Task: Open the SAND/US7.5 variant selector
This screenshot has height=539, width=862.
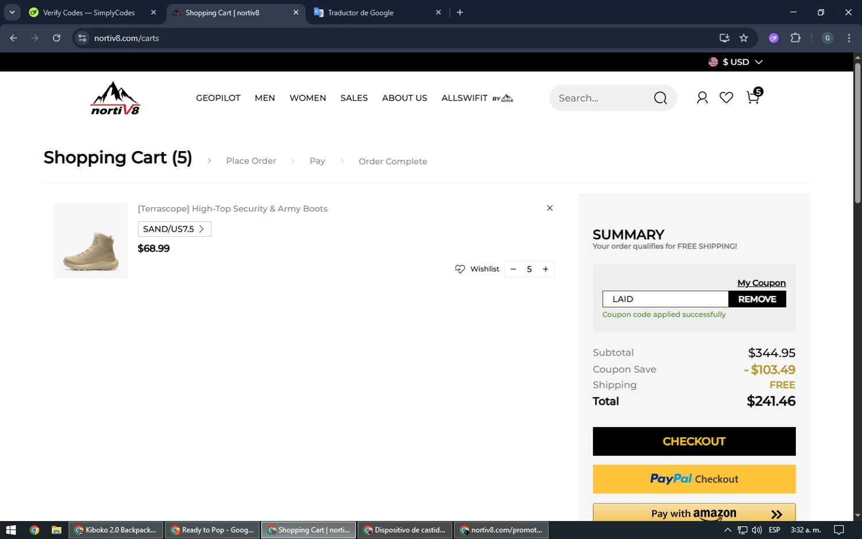Action: pyautogui.click(x=174, y=229)
